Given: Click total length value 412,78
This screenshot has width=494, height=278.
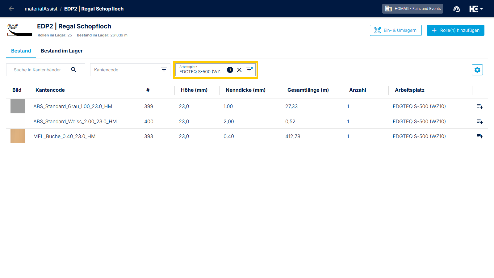Looking at the screenshot, I should [x=293, y=136].
